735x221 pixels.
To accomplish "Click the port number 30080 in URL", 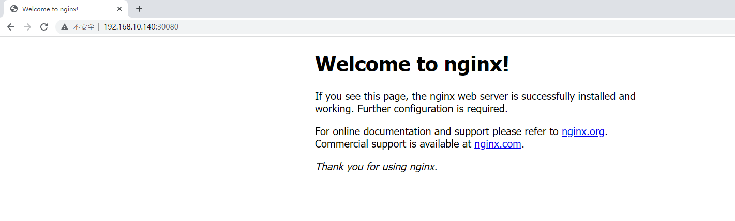I will (x=169, y=27).
